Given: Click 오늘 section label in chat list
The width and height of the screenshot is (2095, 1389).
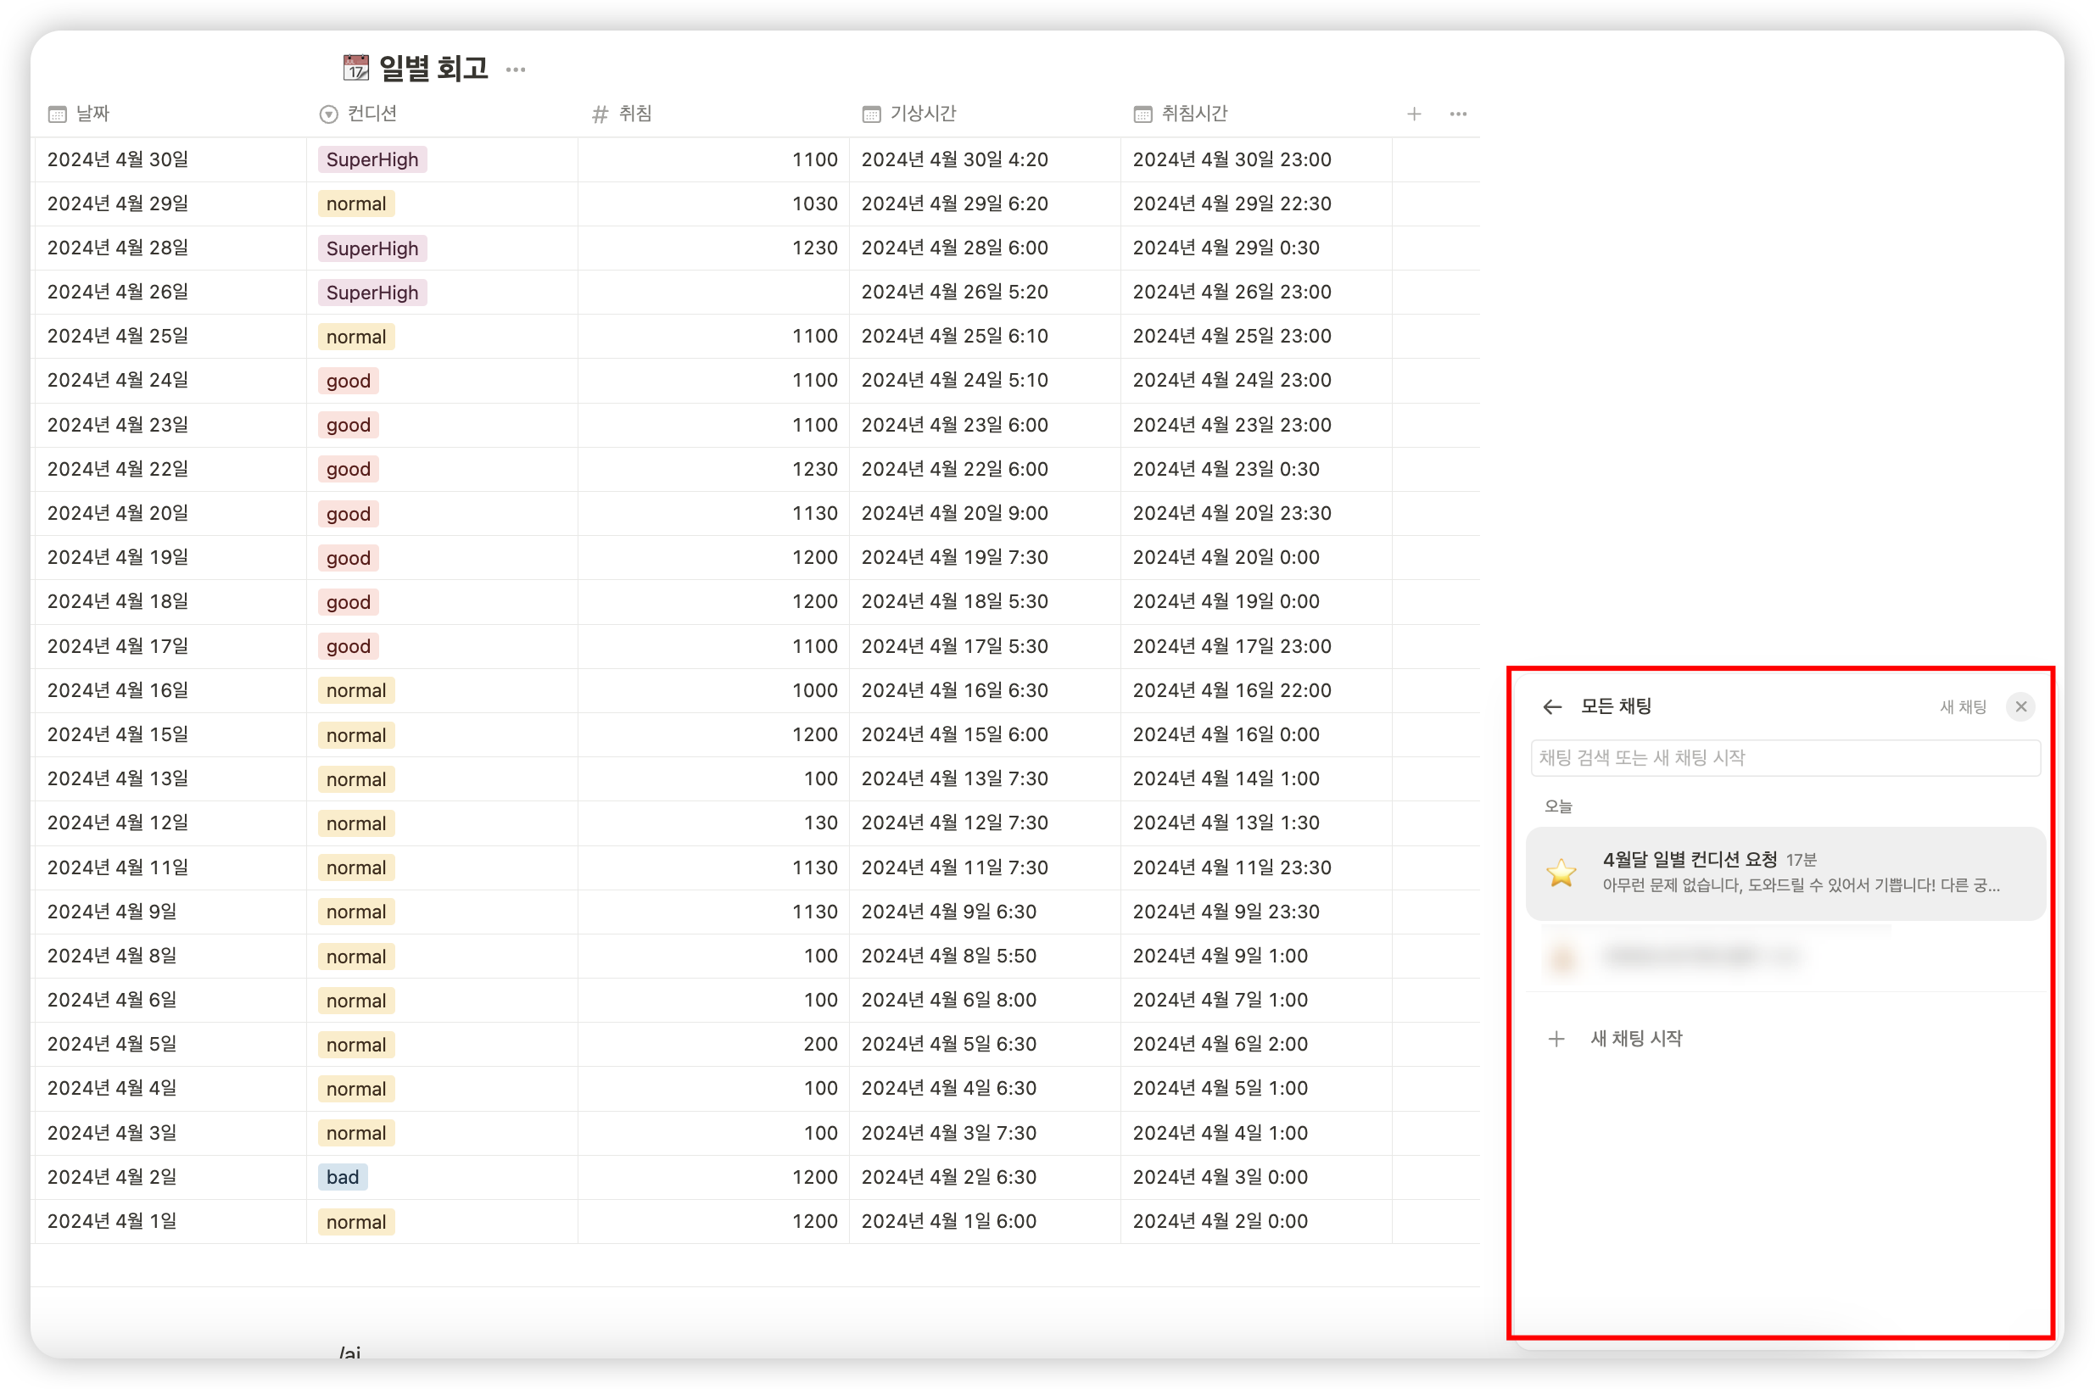Looking at the screenshot, I should click(1558, 806).
